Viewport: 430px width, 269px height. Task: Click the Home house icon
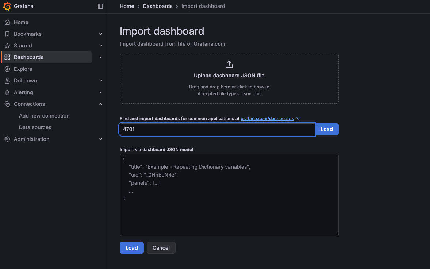point(7,22)
